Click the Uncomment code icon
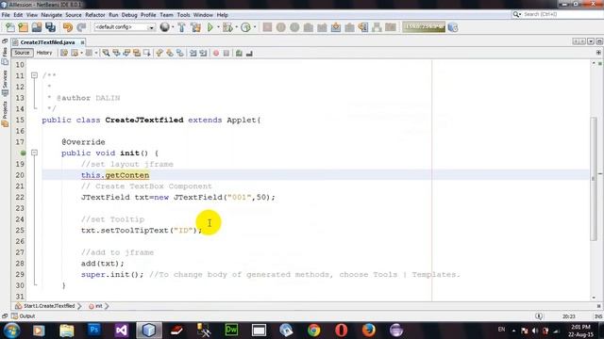The width and height of the screenshot is (604, 339). click(x=249, y=53)
